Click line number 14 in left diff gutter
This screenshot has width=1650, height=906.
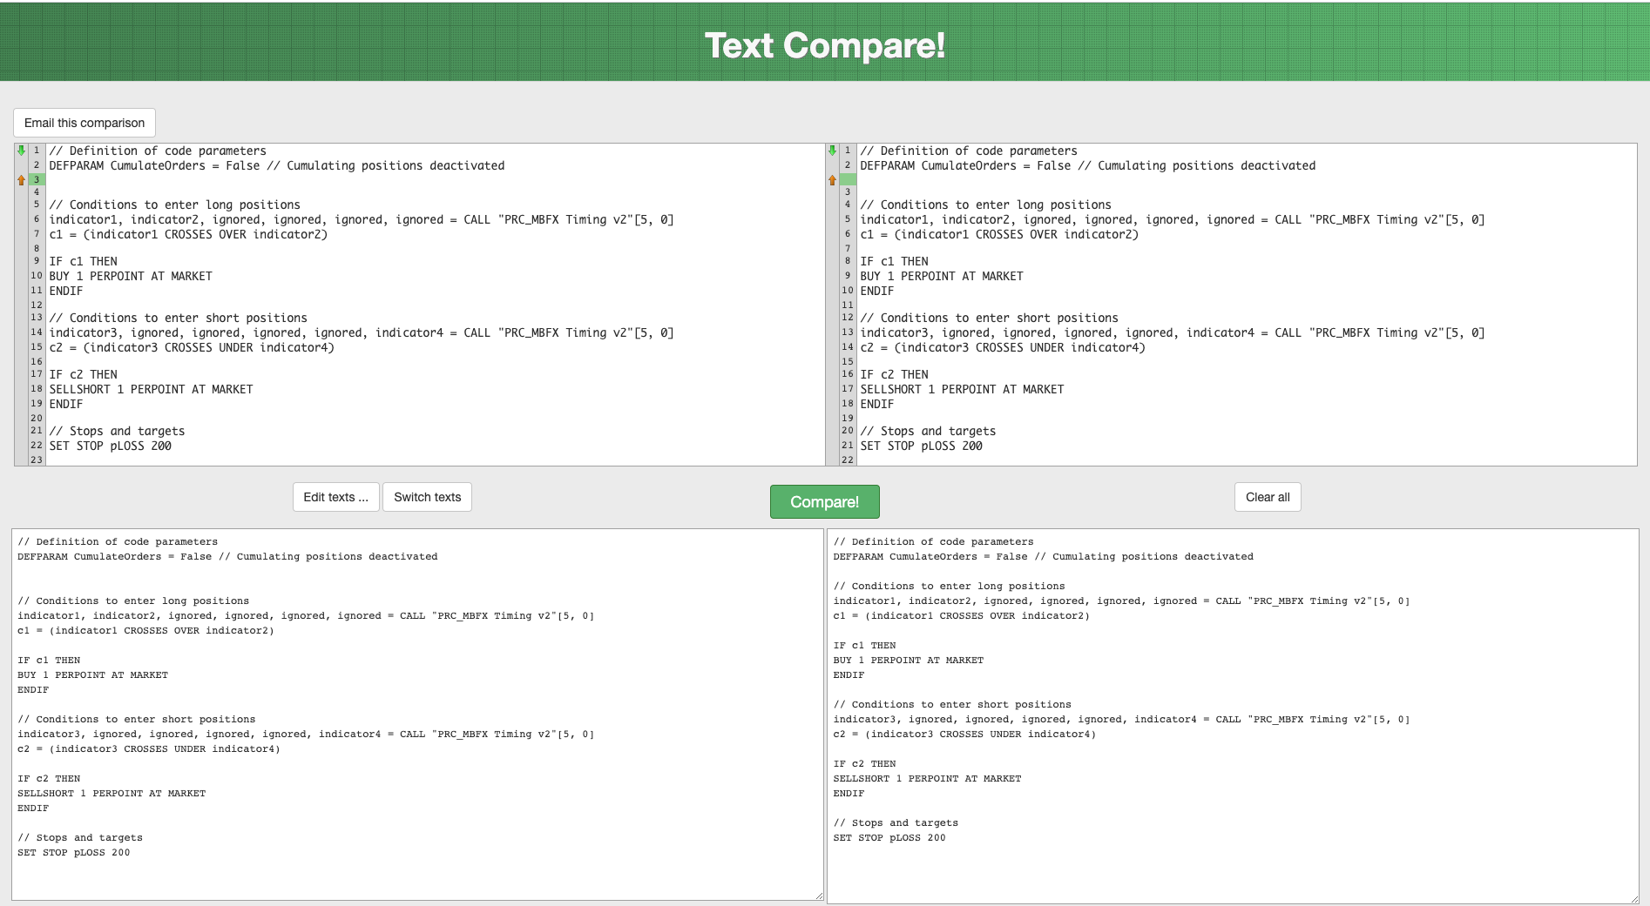(x=37, y=332)
